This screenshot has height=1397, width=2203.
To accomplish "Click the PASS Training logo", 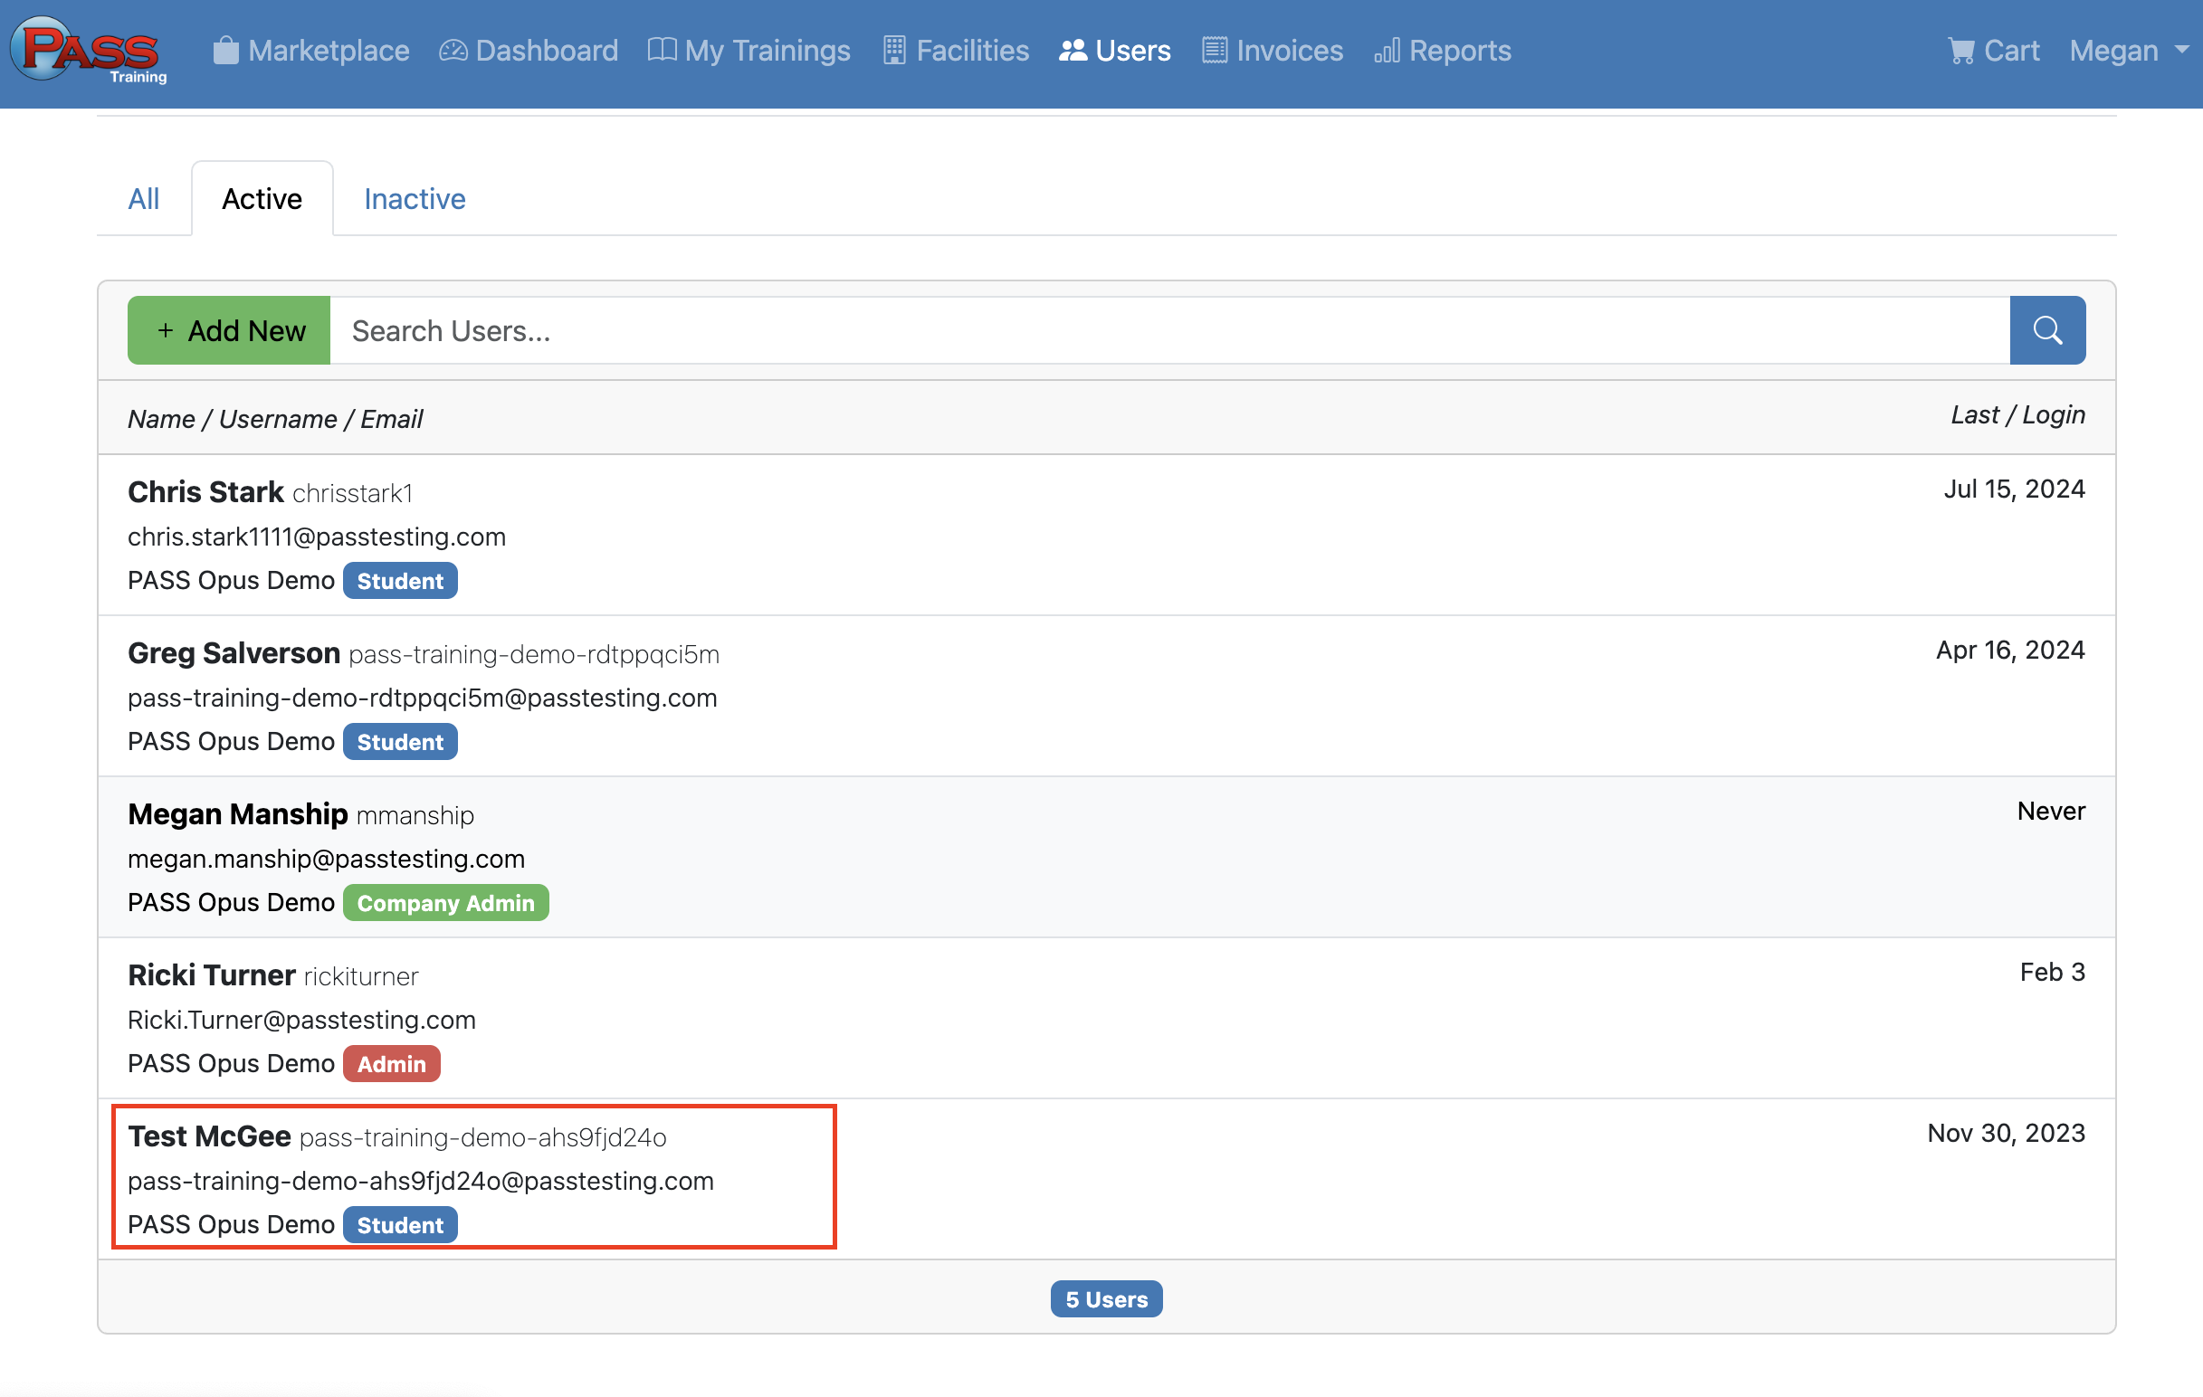I will coord(89,52).
